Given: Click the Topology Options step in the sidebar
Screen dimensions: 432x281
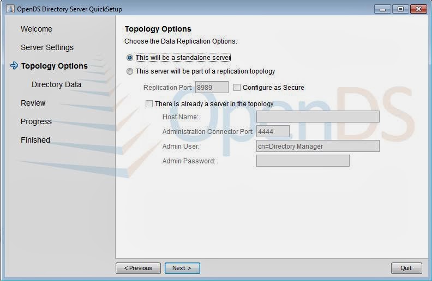Looking at the screenshot, I should 55,66.
